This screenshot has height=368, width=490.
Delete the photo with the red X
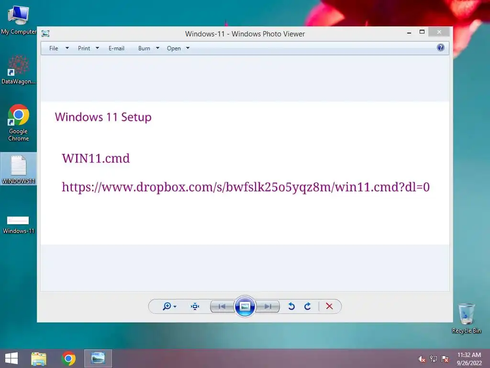329,306
